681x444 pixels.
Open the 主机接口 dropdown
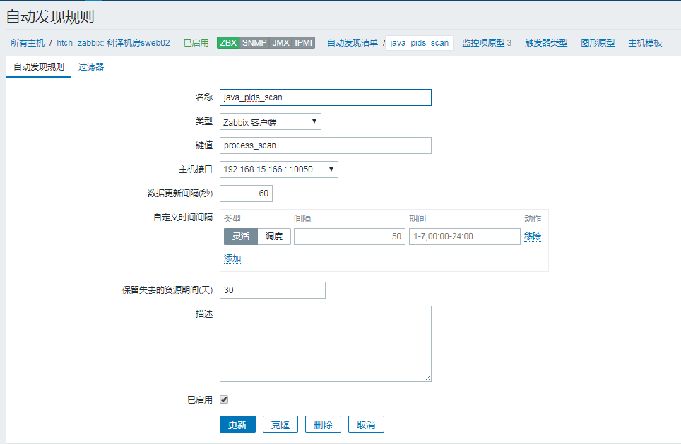coord(279,169)
